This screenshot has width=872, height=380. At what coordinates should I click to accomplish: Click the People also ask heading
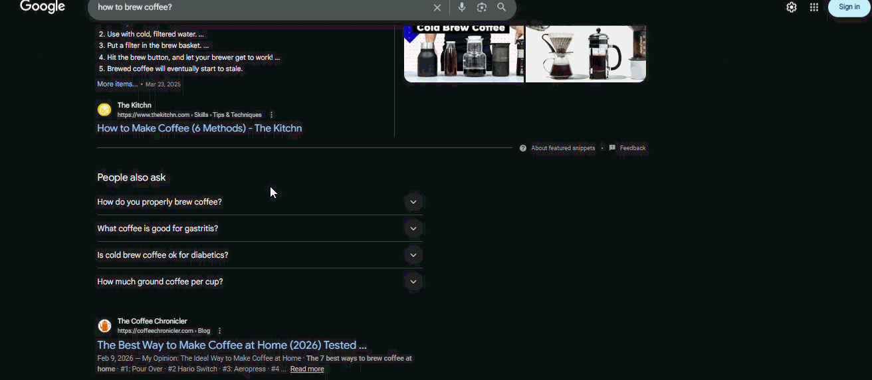132,177
